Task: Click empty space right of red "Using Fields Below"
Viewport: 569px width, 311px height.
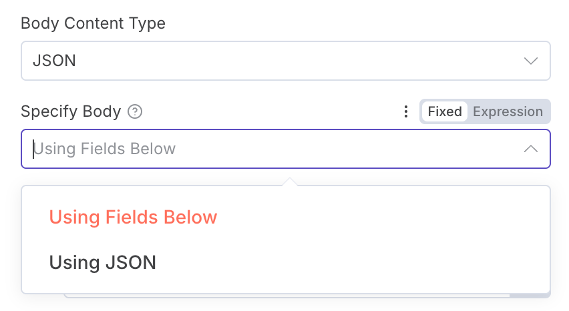Action: (387, 217)
